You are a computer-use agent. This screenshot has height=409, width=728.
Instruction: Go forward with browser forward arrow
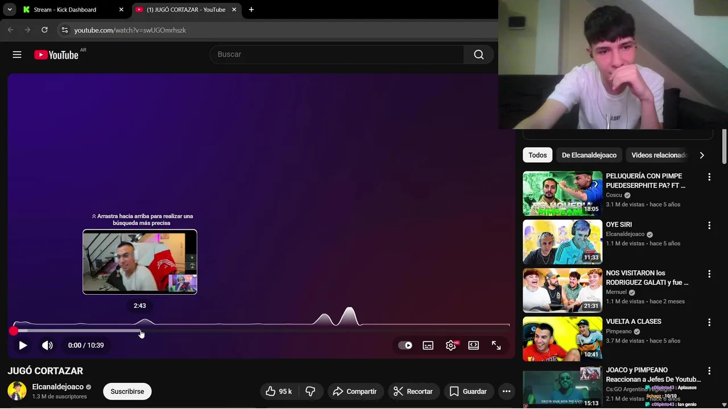coord(27,30)
